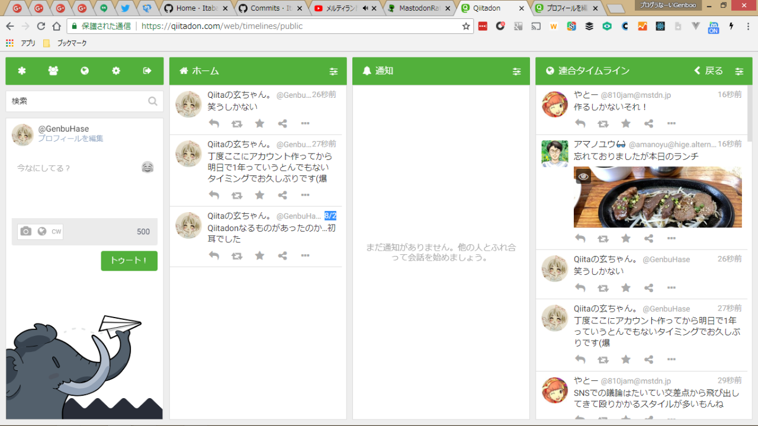
Task: Open the local timeline users icon
Action: tap(53, 71)
